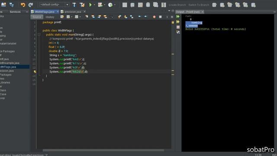
Task: Click the Create Branch button
Action: click(177, 5)
